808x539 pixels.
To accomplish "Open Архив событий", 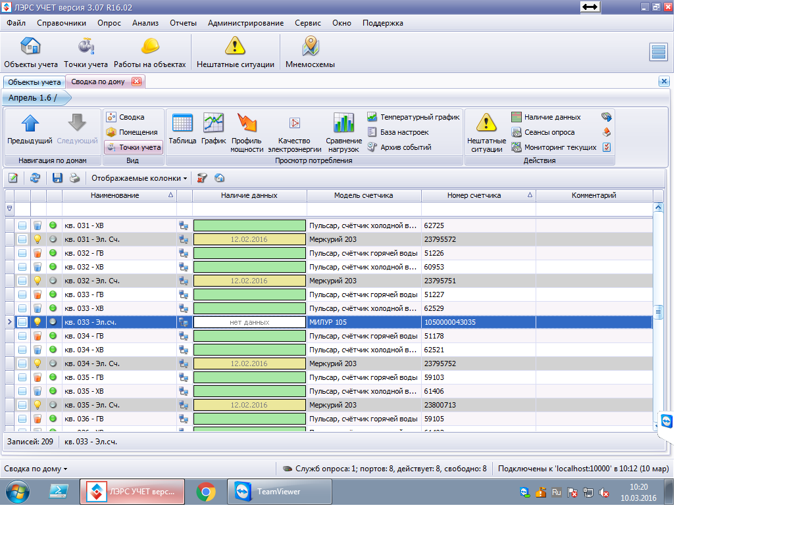I will pos(399,147).
